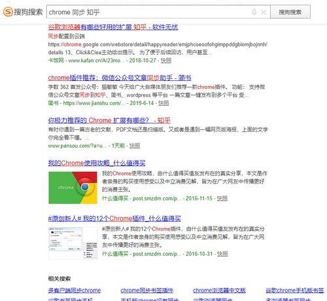This screenshot has width=327, height=301.
Task: Open result '#原创新人# 我的12个Chrome插件_什么值得买'
Action: click(114, 218)
